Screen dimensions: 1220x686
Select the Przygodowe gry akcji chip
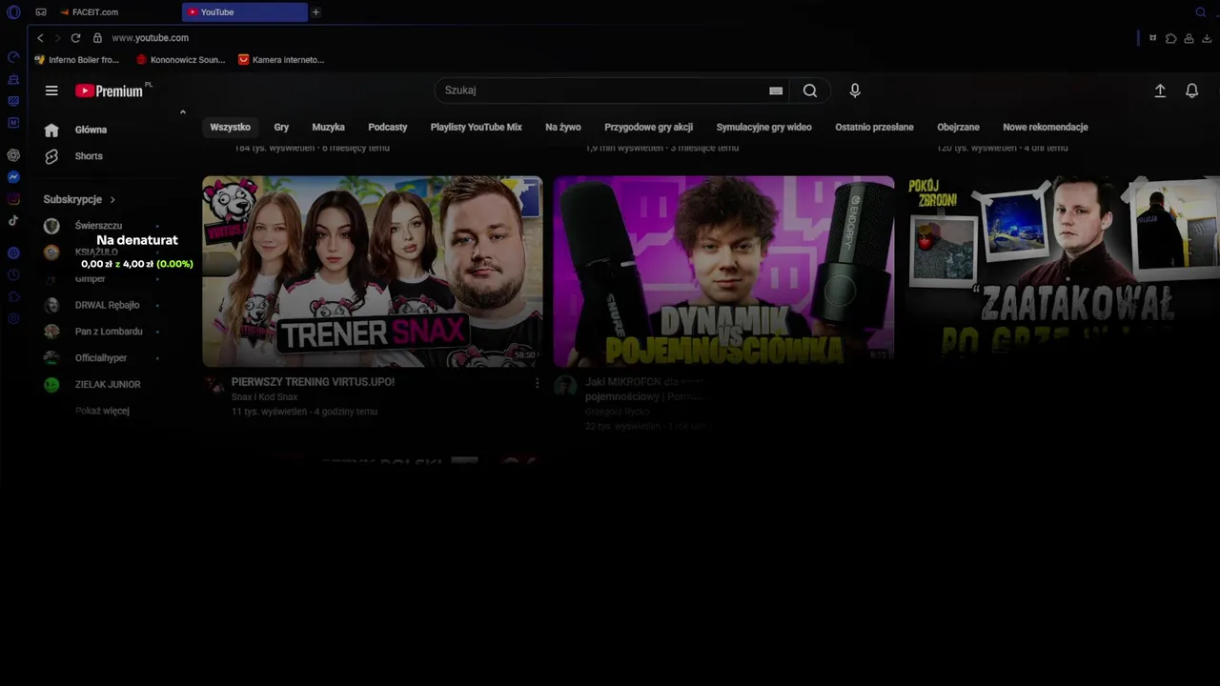tap(648, 127)
